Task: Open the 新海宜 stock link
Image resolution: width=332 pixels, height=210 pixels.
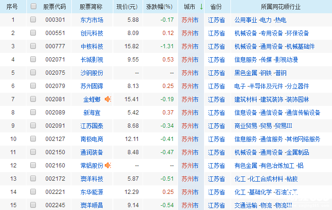Action: [x=92, y=113]
